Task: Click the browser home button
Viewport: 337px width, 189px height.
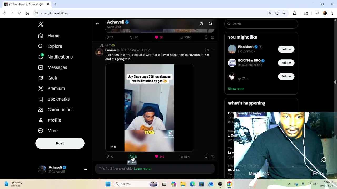Action: 27,13
